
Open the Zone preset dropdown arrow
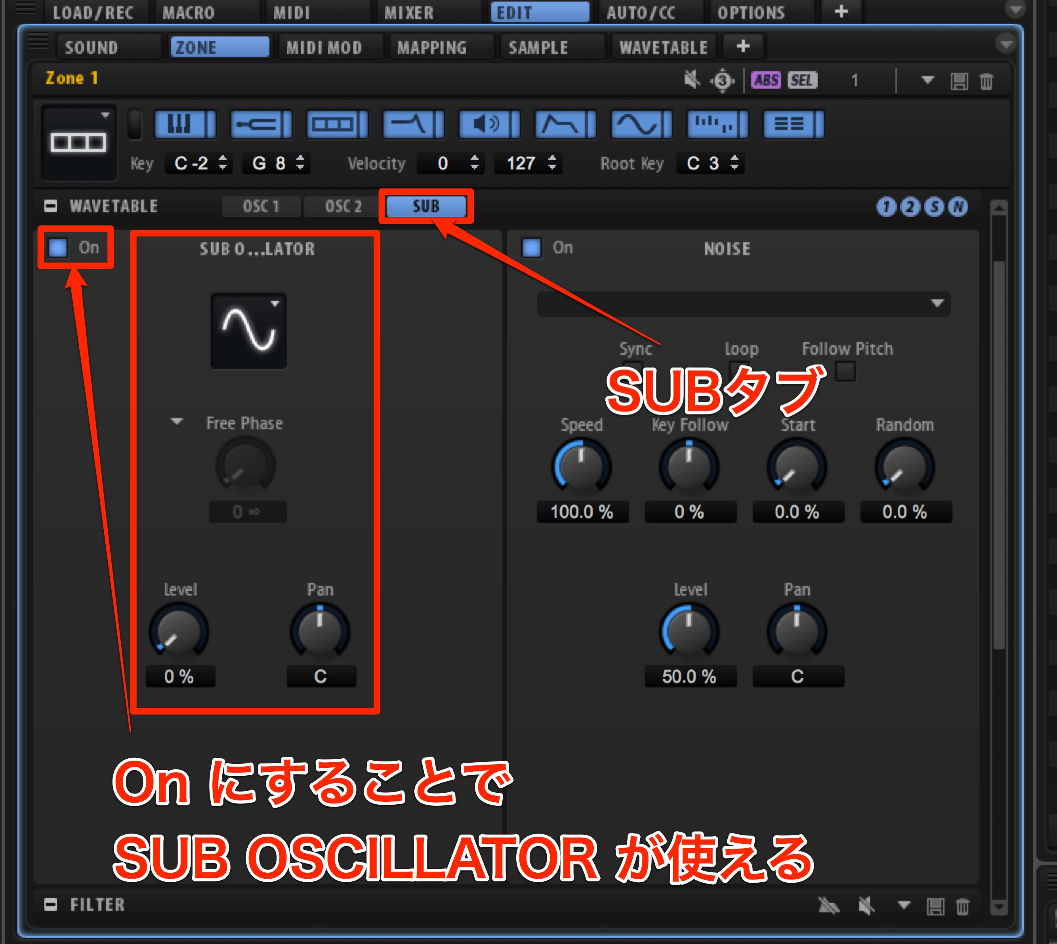point(928,80)
